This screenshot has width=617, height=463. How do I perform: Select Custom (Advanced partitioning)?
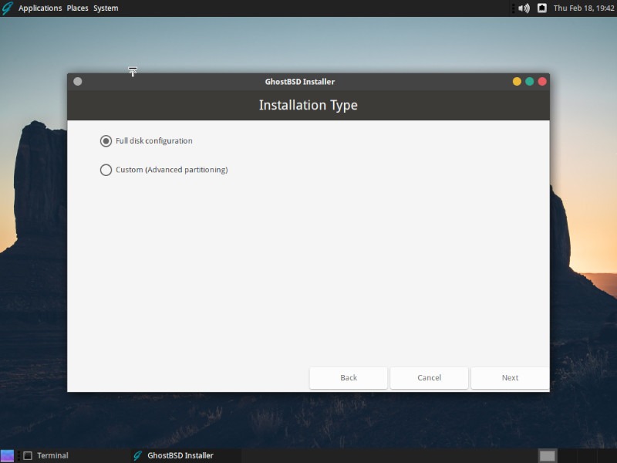(106, 170)
